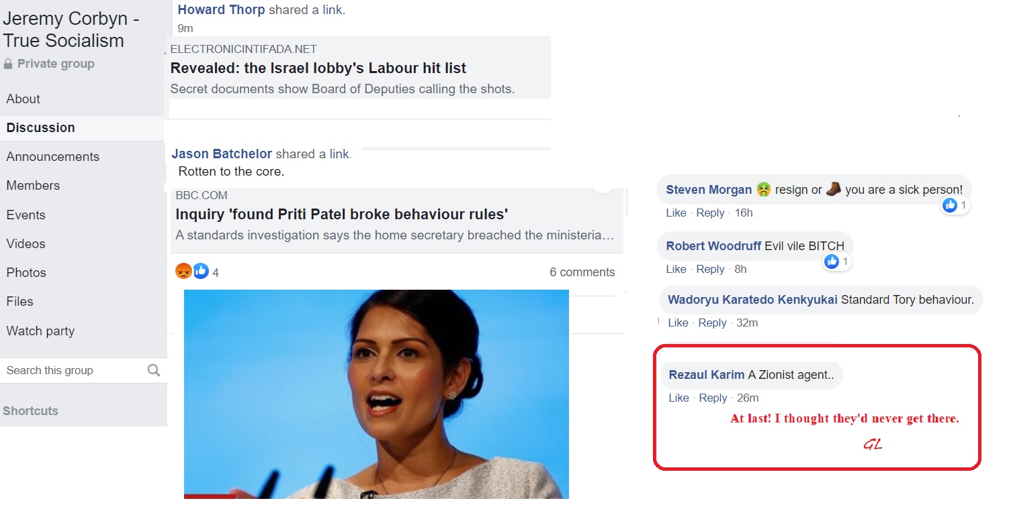Open Howard Thorp's profile
The height and width of the screenshot is (515, 1011).
coord(221,10)
